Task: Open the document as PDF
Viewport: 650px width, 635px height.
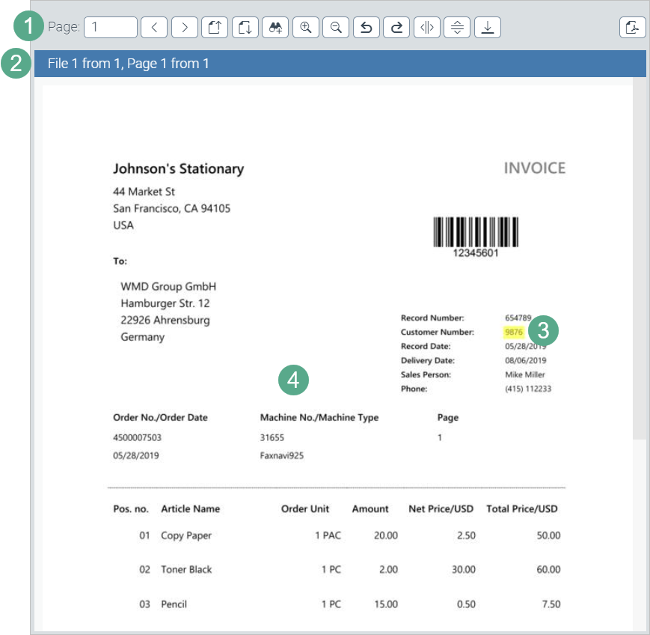Action: (x=633, y=28)
